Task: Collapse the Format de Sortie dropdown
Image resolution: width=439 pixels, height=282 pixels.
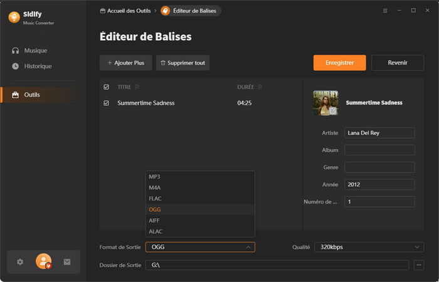Action: tap(248, 247)
